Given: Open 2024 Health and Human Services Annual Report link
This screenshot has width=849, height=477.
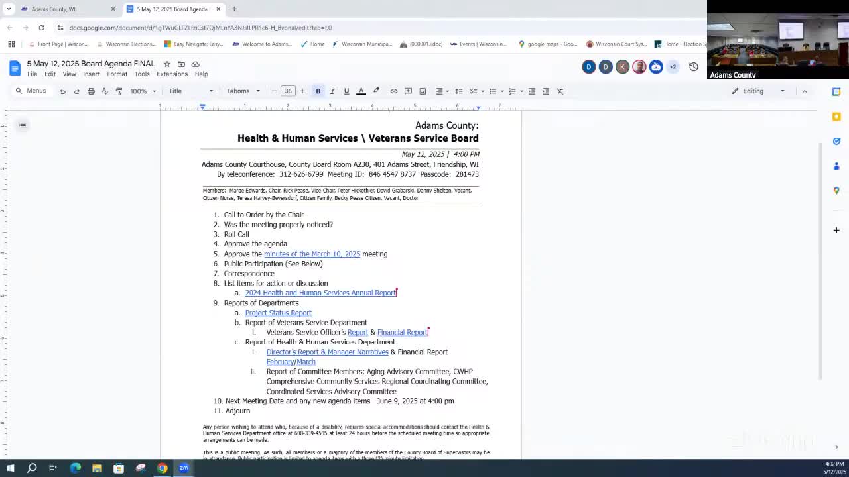Looking at the screenshot, I should pos(320,293).
